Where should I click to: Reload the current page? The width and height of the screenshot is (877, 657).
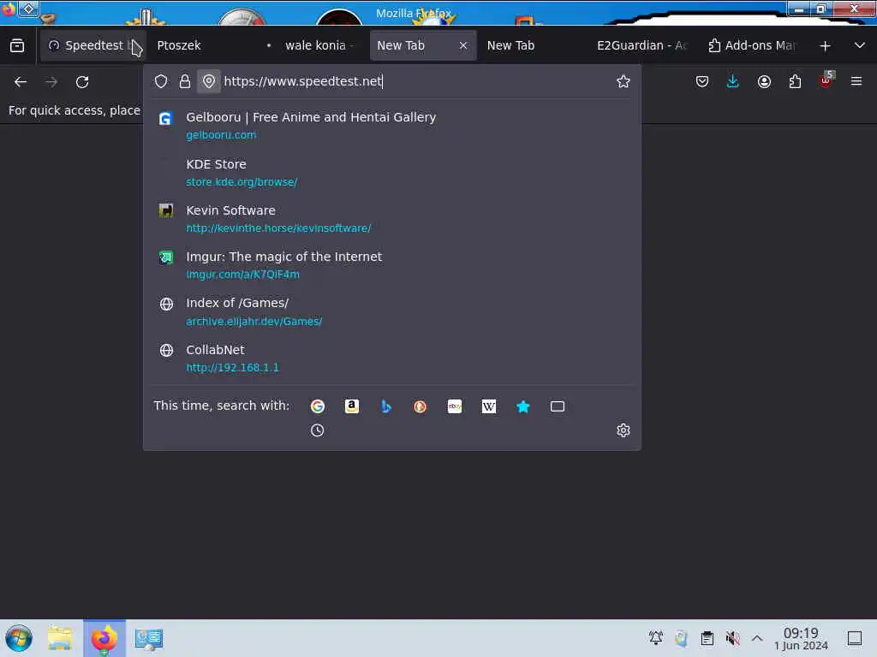[x=82, y=82]
